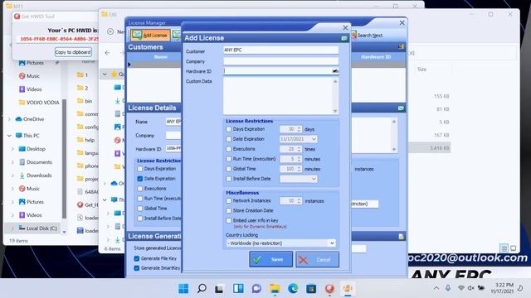Image resolution: width=531 pixels, height=298 pixels.
Task: Enable Global Time in Add License dialog
Action: (229, 169)
